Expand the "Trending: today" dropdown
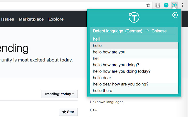 (59, 94)
